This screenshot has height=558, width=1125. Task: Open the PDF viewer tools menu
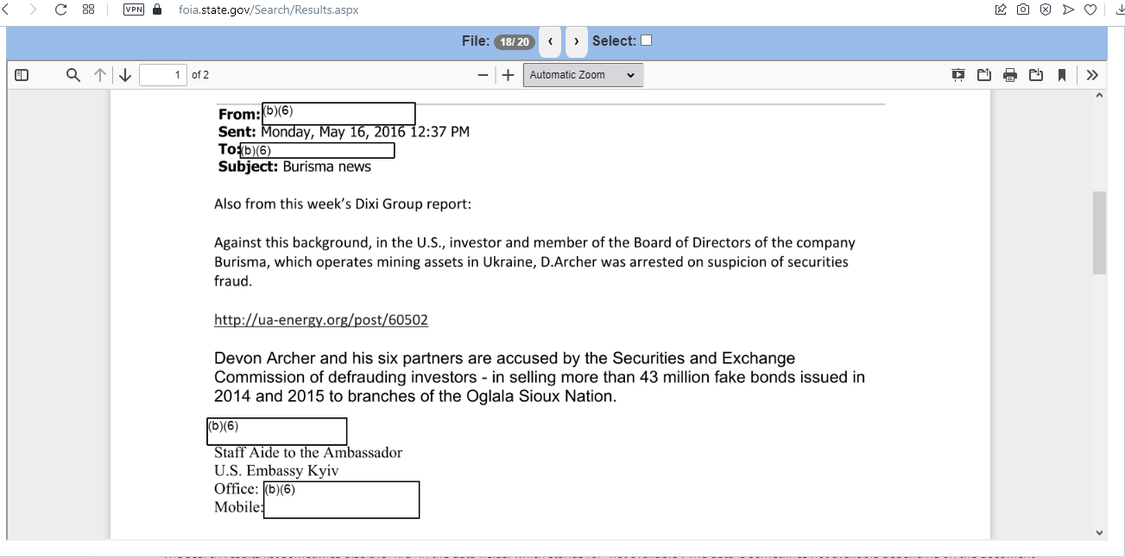1092,75
